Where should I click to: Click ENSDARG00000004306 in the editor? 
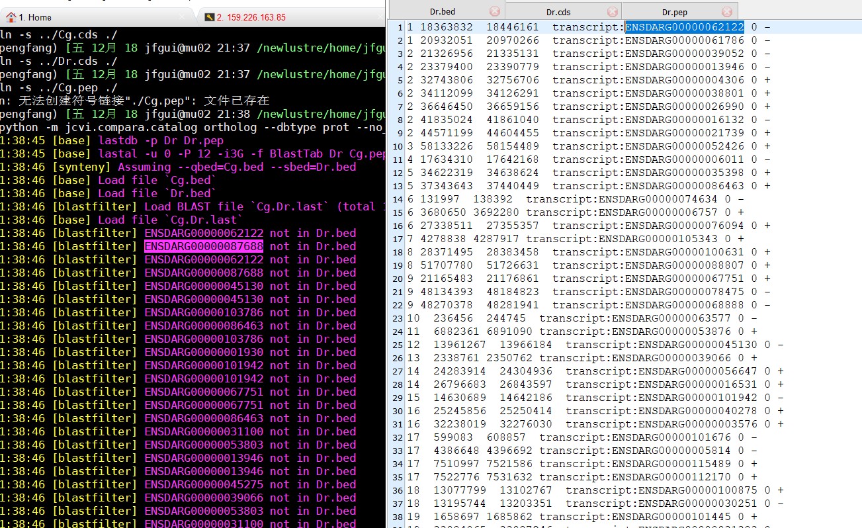tap(685, 80)
